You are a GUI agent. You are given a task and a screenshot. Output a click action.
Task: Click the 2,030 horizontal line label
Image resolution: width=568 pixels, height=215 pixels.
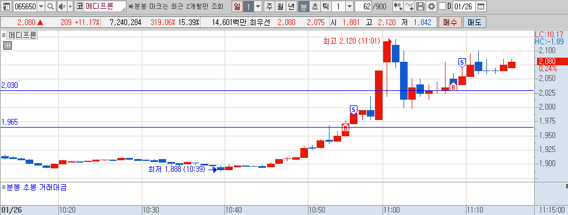pyautogui.click(x=9, y=86)
